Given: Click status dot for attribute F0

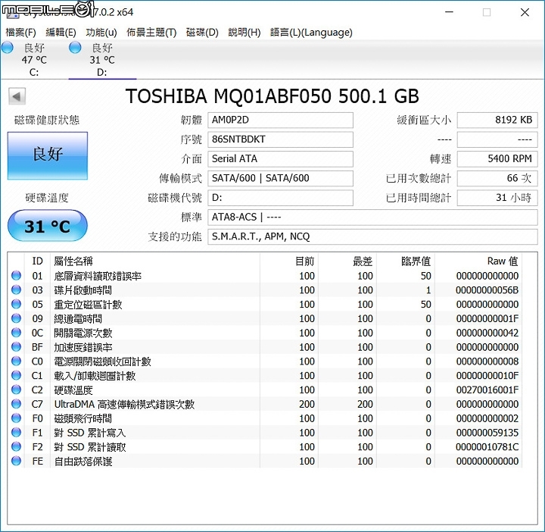Looking at the screenshot, I should pos(16,418).
